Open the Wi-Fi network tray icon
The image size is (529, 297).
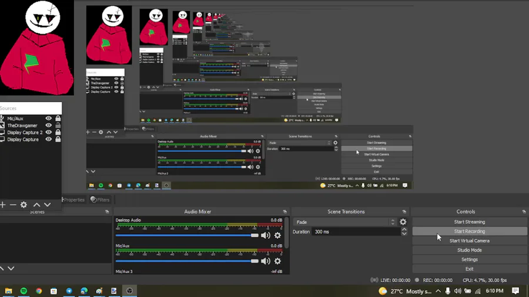click(478, 291)
